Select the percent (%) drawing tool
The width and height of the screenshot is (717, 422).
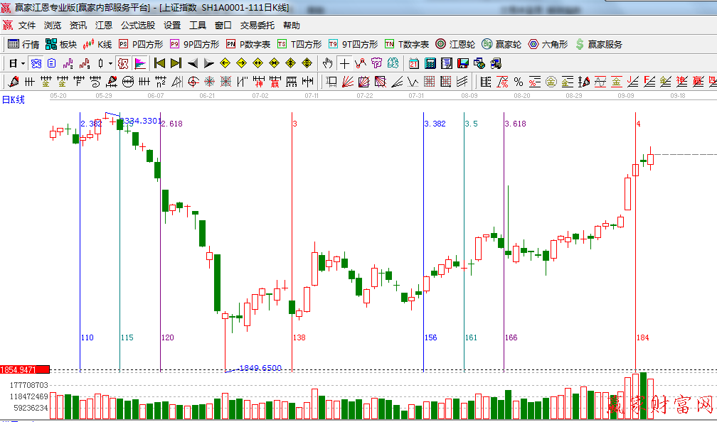click(x=519, y=82)
